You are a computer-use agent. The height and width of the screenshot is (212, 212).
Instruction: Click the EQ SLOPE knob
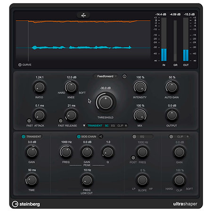point(142,180)
